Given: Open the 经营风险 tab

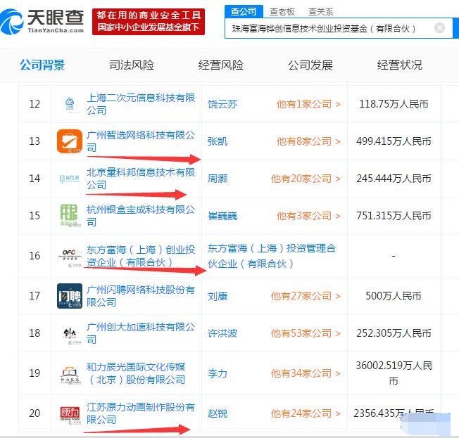Looking at the screenshot, I should pos(221,65).
